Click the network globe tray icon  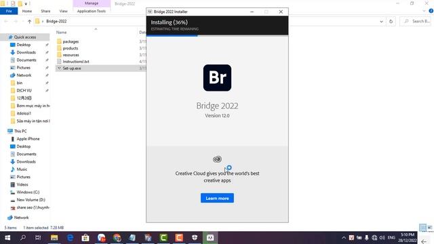(x=374, y=238)
